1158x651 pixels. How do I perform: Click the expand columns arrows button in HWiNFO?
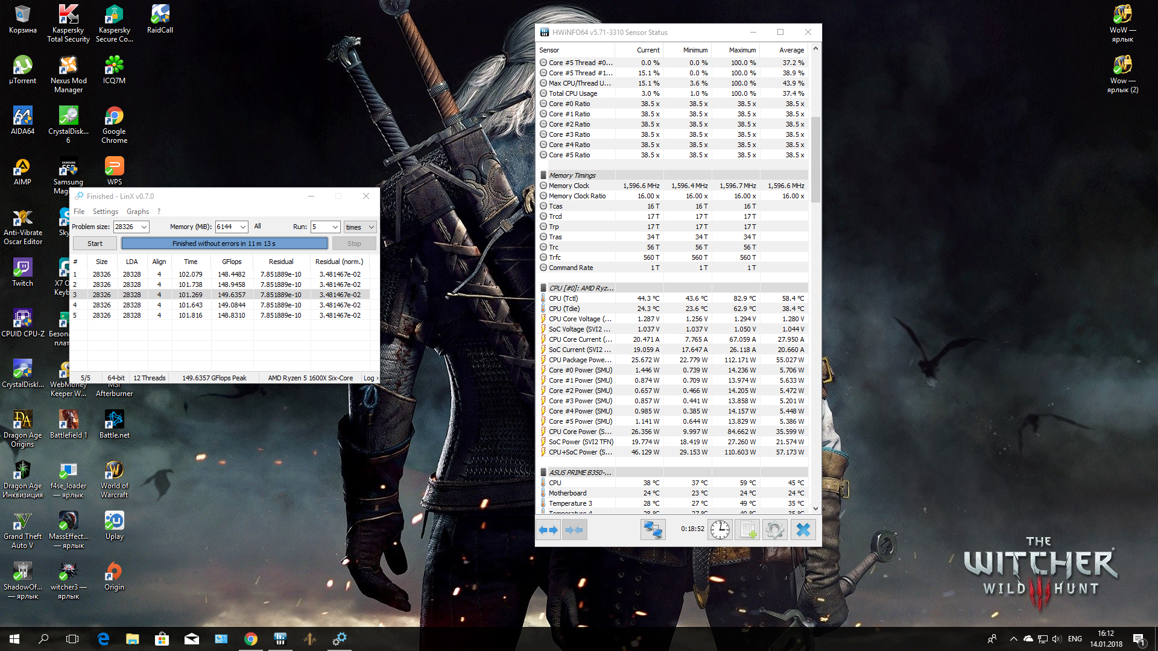(548, 530)
